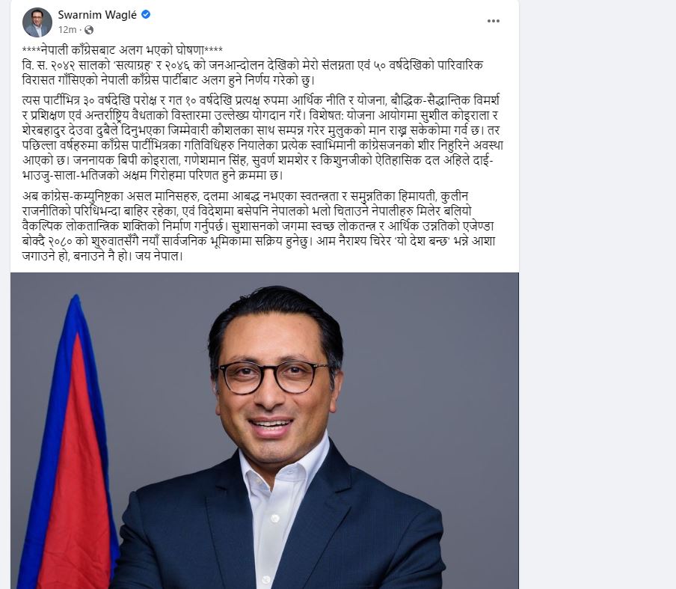Click the paragraph beginning 'त्यस पार्टीभित्र ३०'

tap(262, 138)
